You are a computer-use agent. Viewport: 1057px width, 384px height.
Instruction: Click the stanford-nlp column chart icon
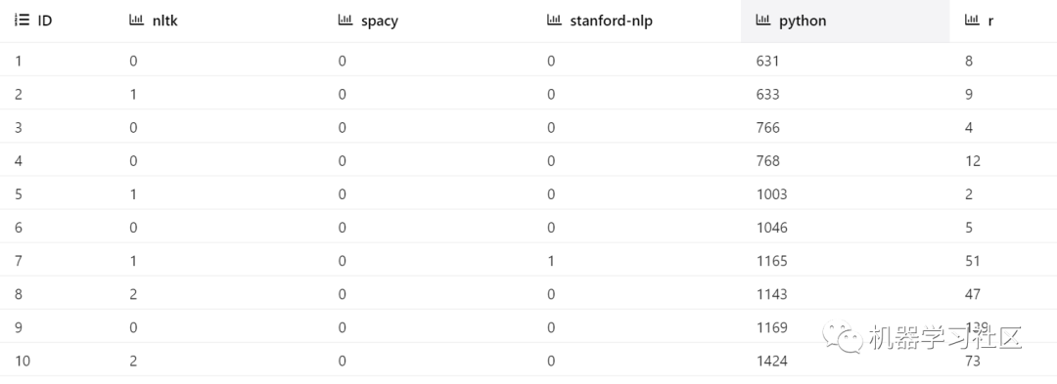coord(555,21)
